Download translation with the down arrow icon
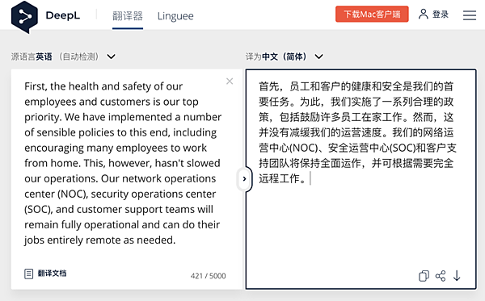The height and width of the screenshot is (301, 485). click(x=457, y=276)
